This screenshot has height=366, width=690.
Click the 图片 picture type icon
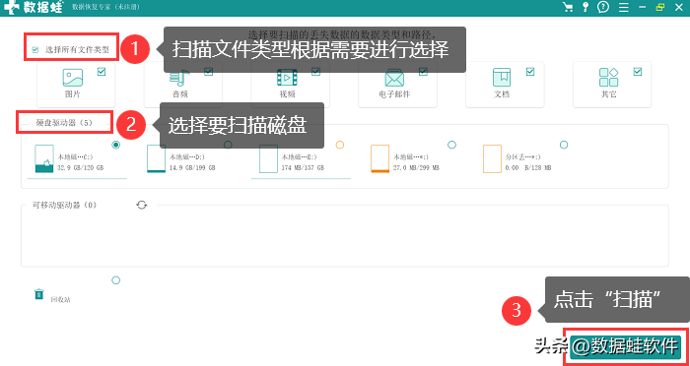click(x=73, y=78)
